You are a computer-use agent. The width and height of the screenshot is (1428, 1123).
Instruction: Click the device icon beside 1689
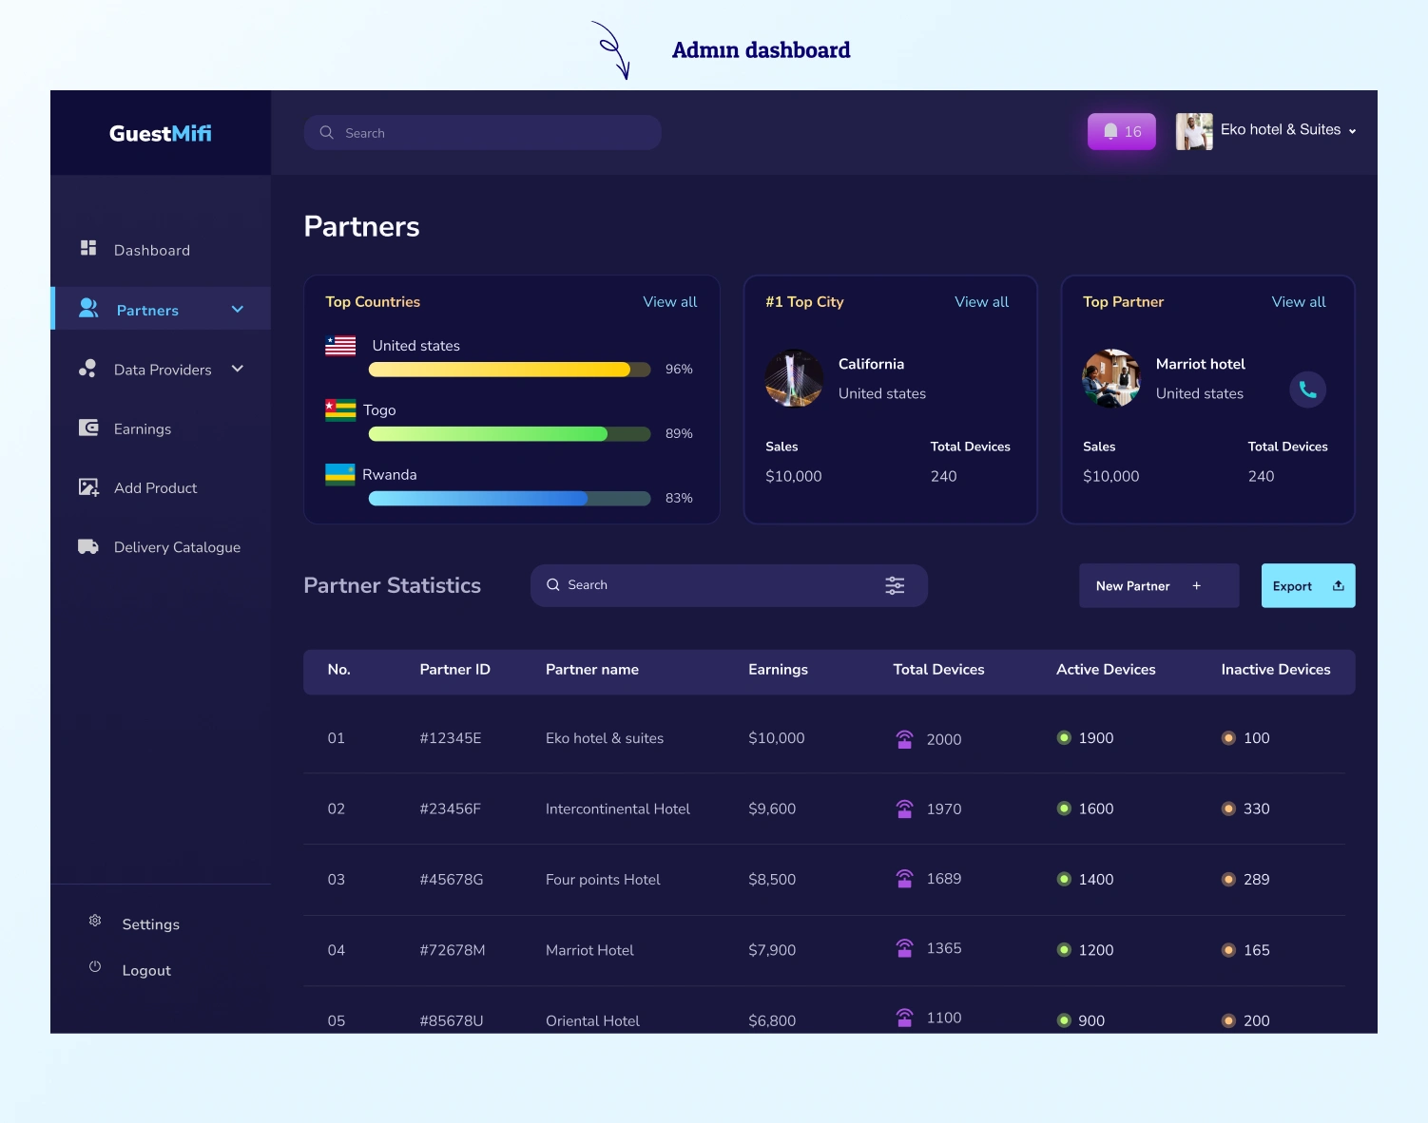pyautogui.click(x=905, y=879)
